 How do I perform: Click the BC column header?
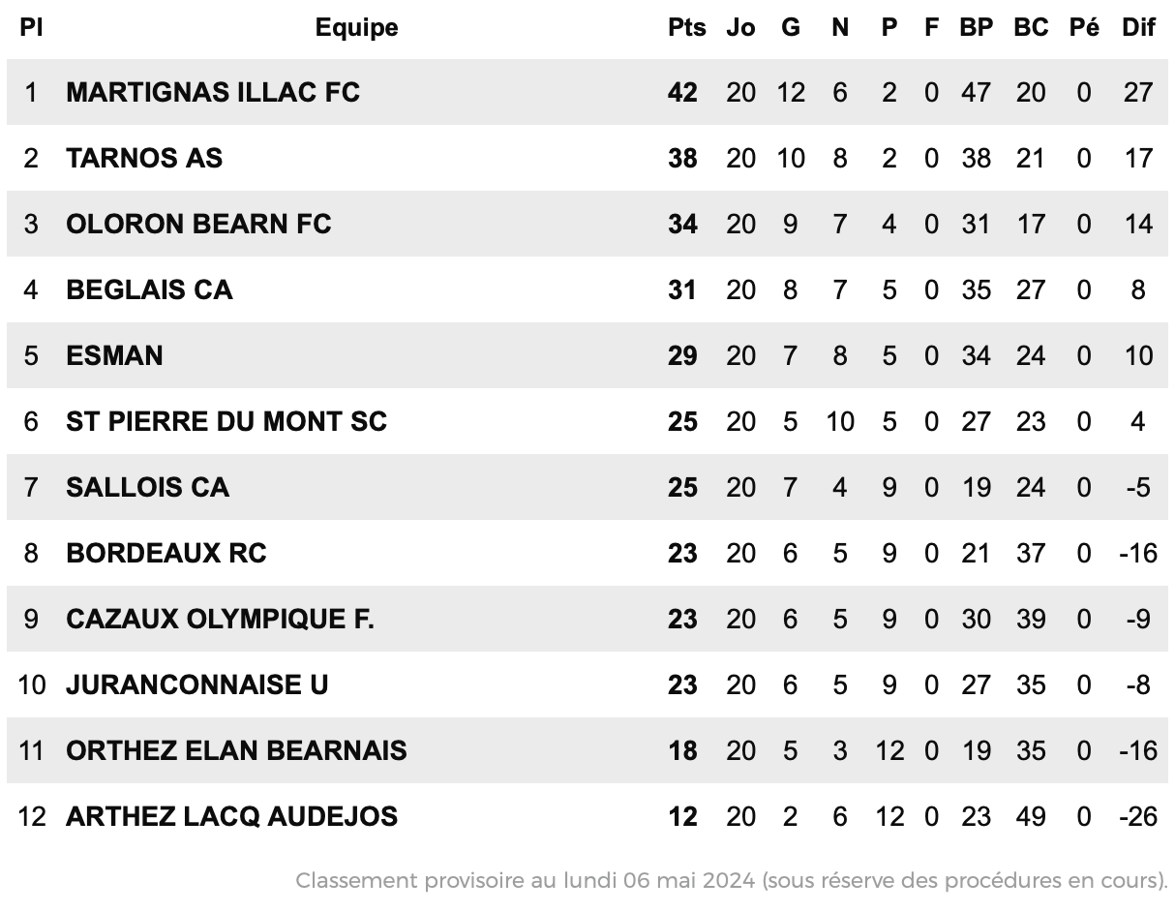tap(1031, 28)
